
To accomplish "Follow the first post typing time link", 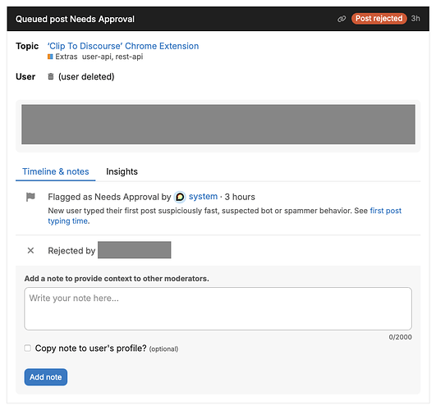I will pos(225,216).
